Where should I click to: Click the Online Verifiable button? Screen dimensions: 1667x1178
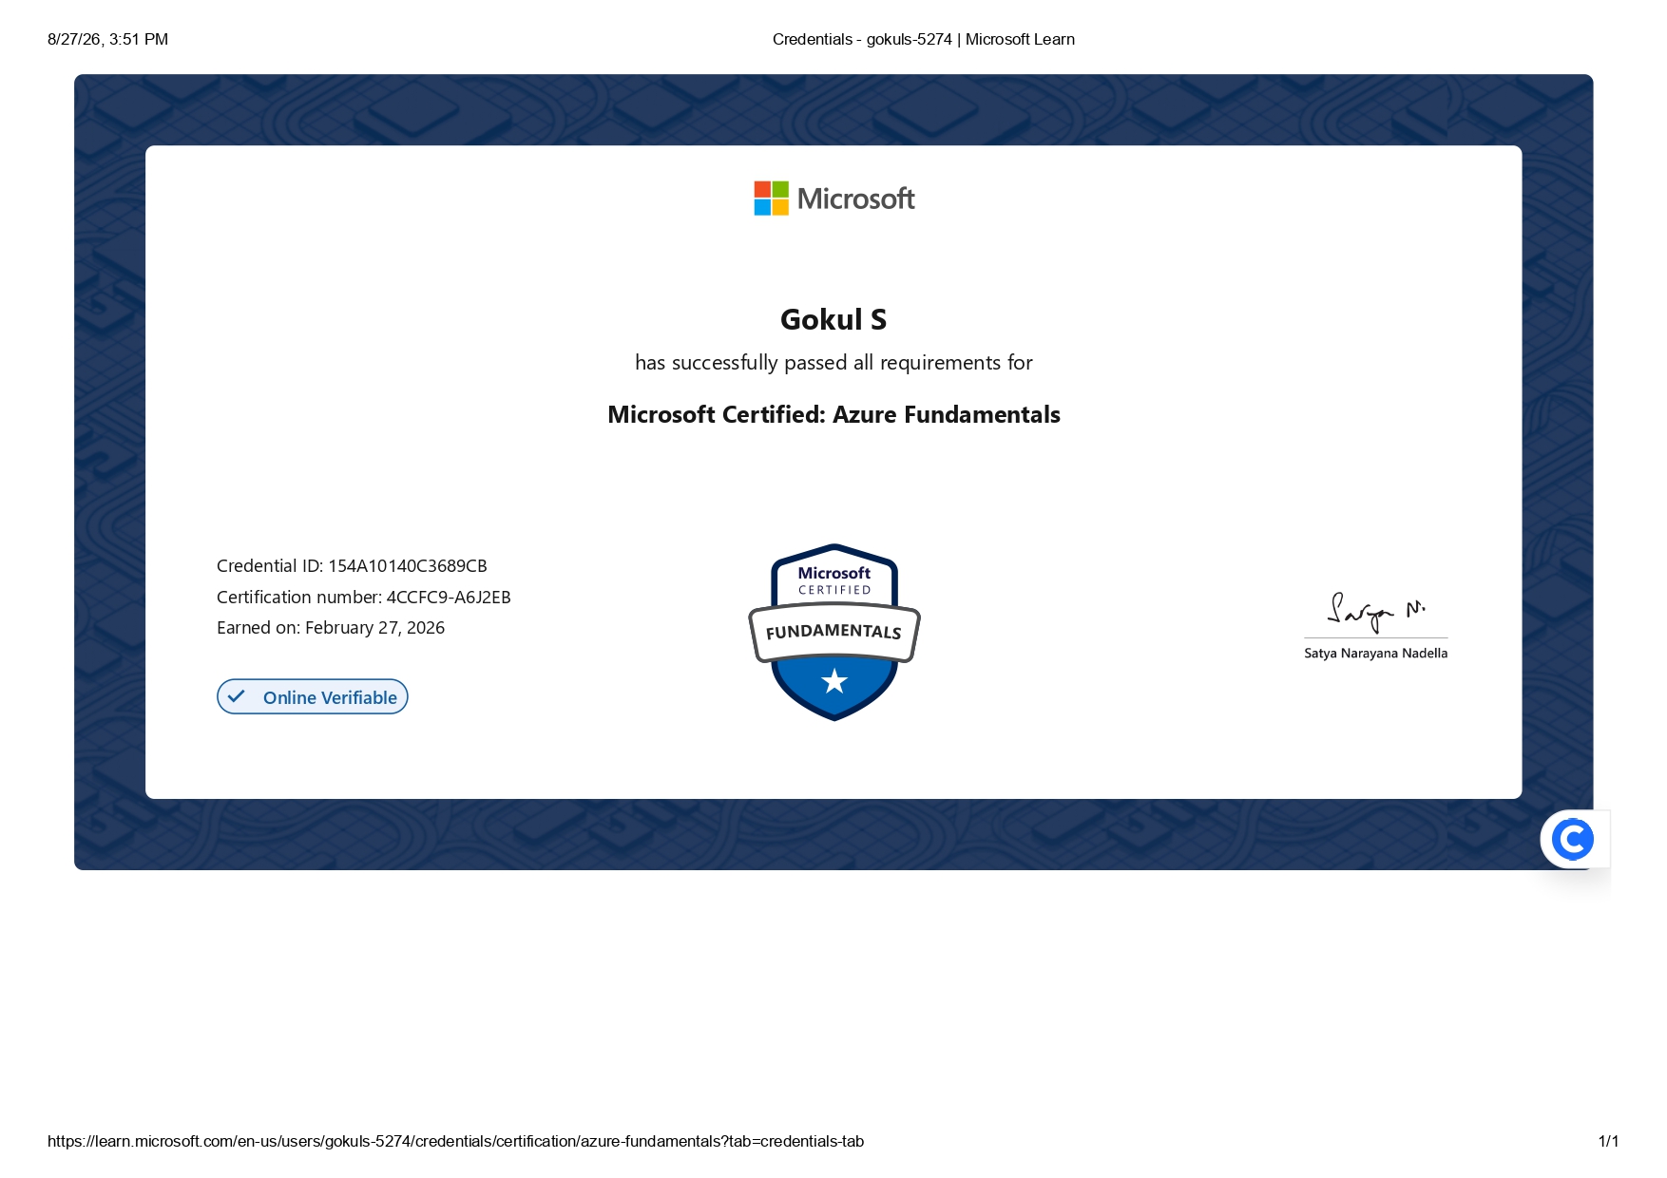point(313,696)
